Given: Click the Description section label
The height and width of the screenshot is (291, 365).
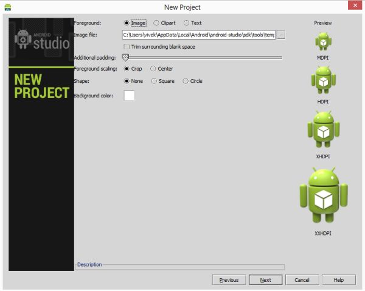Looking at the screenshot, I should [89, 264].
